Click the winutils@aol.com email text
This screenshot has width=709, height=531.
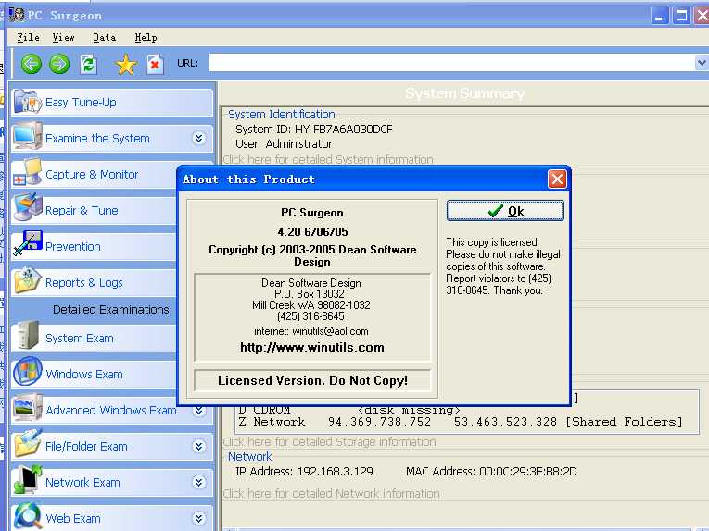click(330, 331)
